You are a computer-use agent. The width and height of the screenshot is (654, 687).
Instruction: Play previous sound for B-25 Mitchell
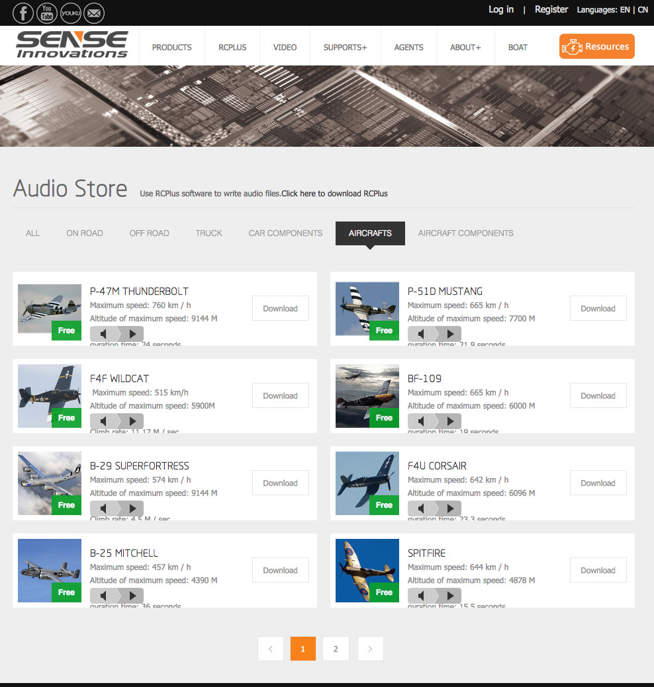(103, 596)
